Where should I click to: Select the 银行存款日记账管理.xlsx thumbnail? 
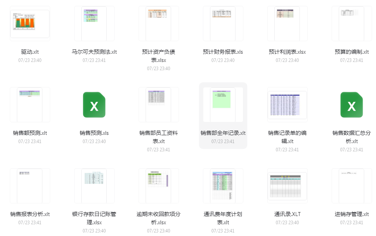[94, 186]
